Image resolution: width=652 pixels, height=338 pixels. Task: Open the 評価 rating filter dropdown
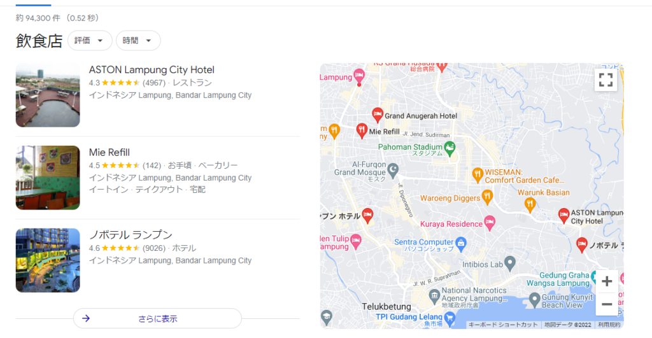coord(90,40)
